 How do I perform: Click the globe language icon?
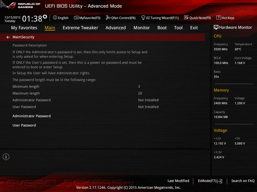pyautogui.click(x=55, y=17)
